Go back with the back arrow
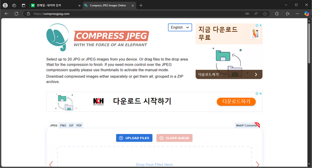312x168 pixels. click(x=7, y=14)
